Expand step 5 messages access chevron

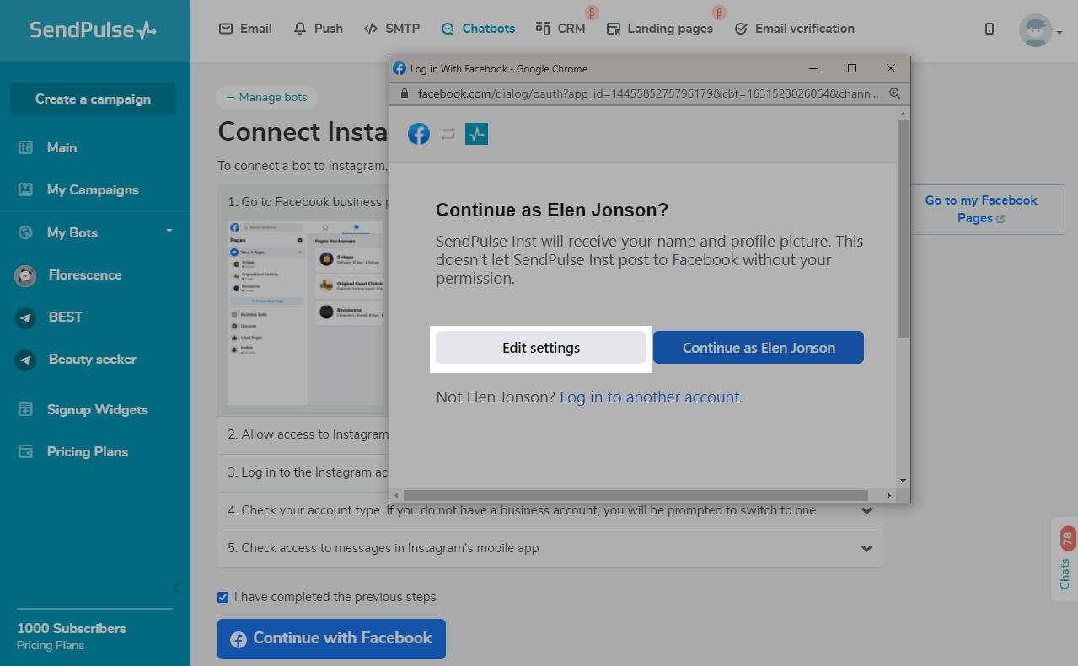pyautogui.click(x=866, y=548)
